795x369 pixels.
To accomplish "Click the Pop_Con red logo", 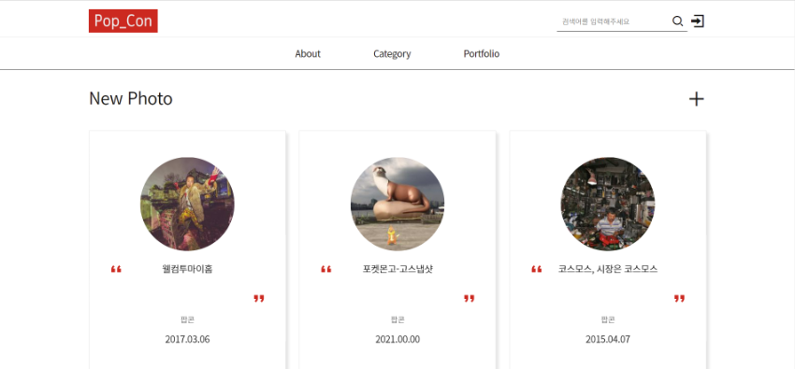I will 123,21.
